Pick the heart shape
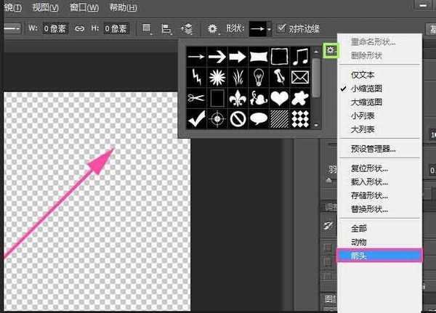The image size is (436, 313). (279, 98)
